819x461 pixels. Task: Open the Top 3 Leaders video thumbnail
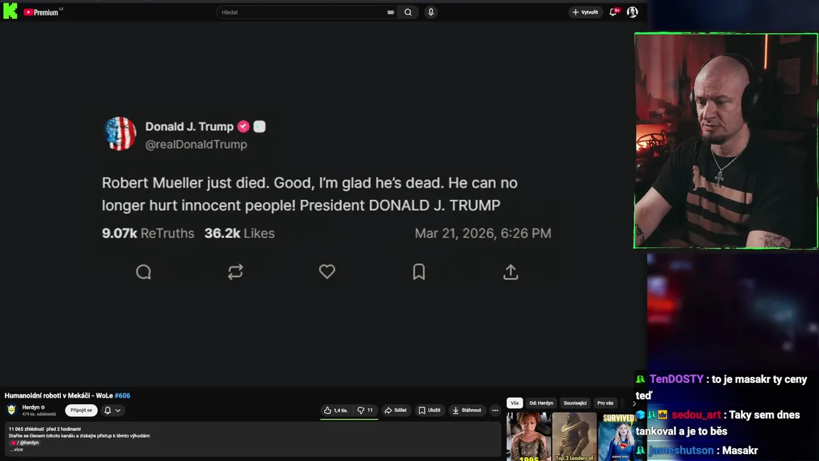[x=575, y=437]
